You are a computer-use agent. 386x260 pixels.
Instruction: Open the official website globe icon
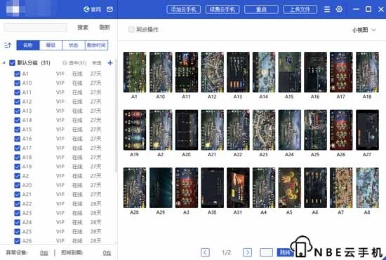(86, 9)
